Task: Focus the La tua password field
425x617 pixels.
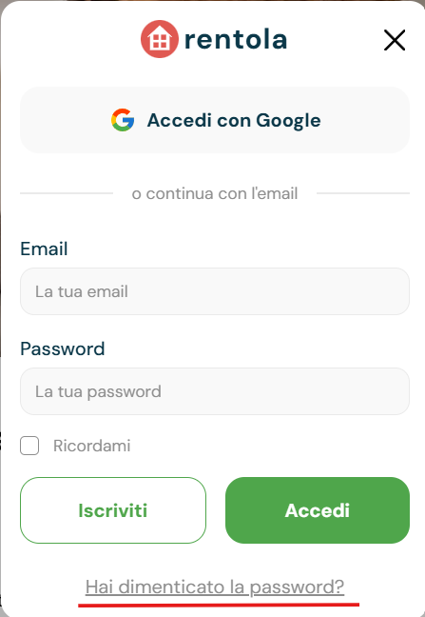Action: pyautogui.click(x=215, y=391)
